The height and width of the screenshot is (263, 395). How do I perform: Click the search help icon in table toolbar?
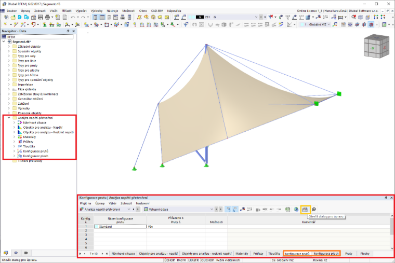pyautogui.click(x=313, y=209)
